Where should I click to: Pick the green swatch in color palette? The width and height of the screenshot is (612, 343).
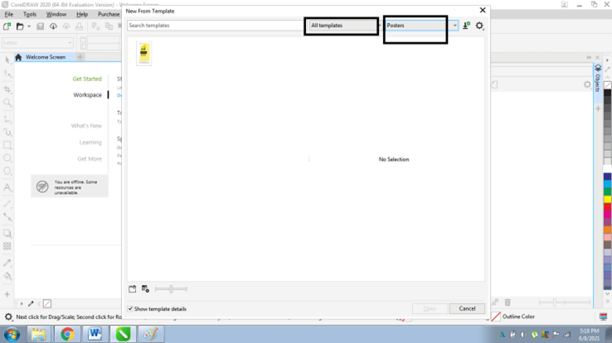click(607, 191)
